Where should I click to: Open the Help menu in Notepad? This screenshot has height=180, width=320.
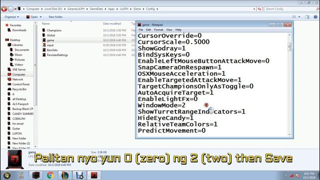point(178,30)
